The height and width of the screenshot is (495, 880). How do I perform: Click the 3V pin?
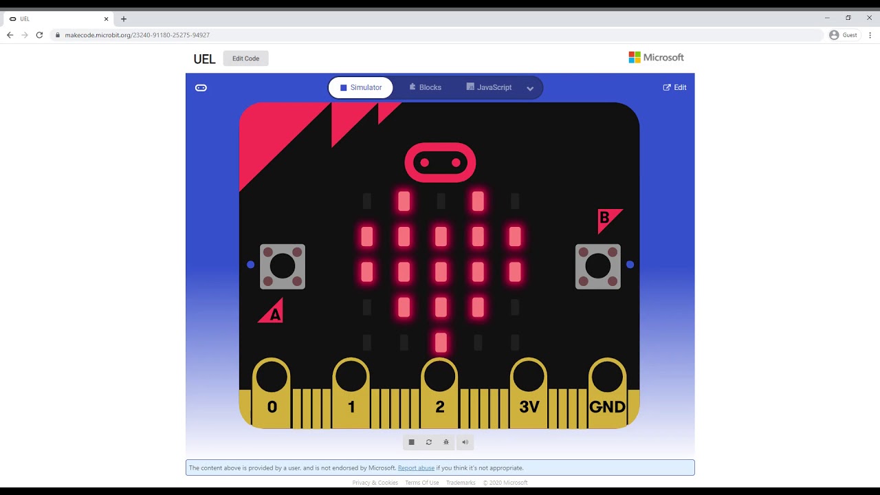coord(529,393)
